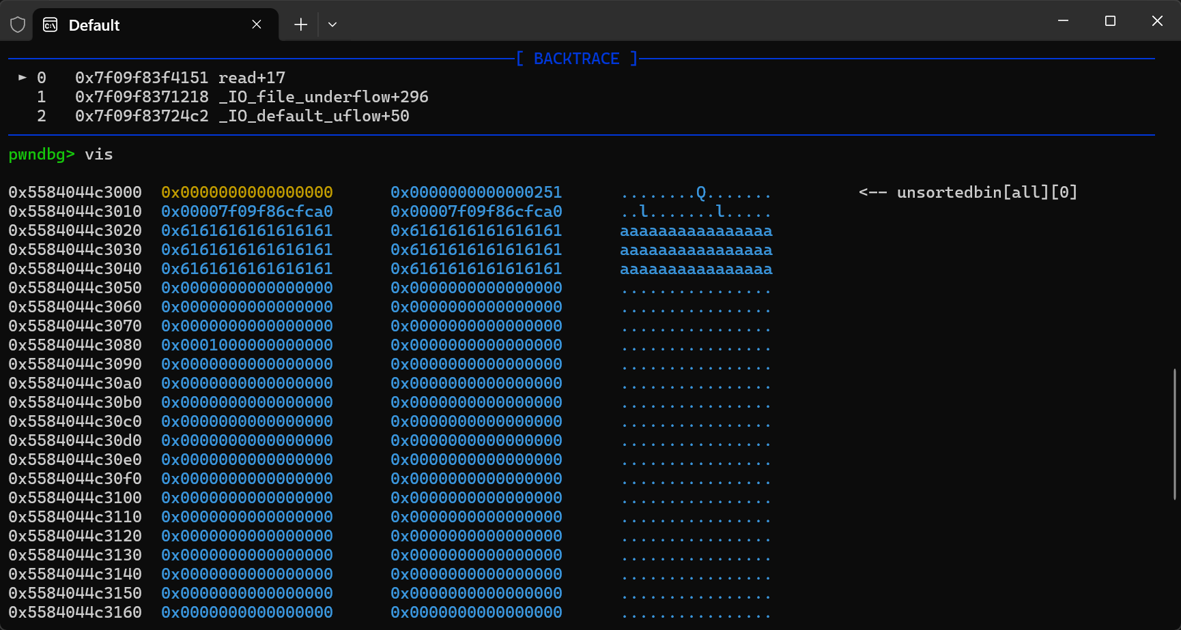Click the value 0x0001000000000000
Image resolution: width=1181 pixels, height=630 pixels.
(x=246, y=345)
